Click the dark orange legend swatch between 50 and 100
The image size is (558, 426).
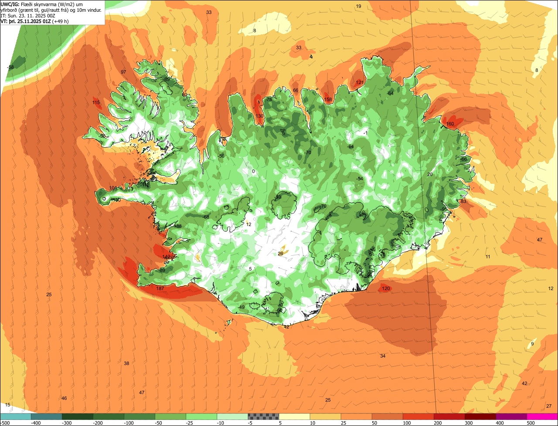pos(387,416)
